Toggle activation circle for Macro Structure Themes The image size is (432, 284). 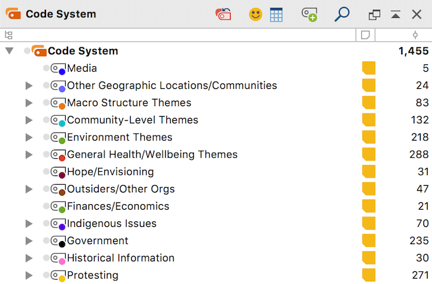click(x=46, y=102)
